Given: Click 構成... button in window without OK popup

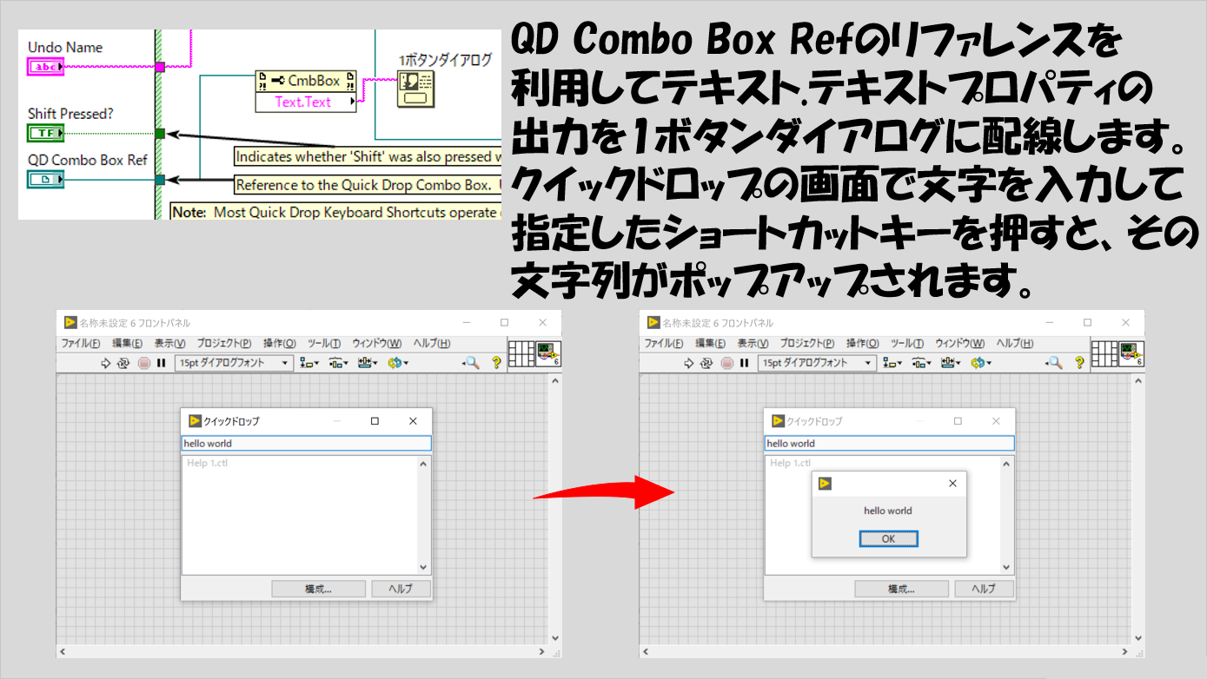Looking at the screenshot, I should [x=318, y=589].
